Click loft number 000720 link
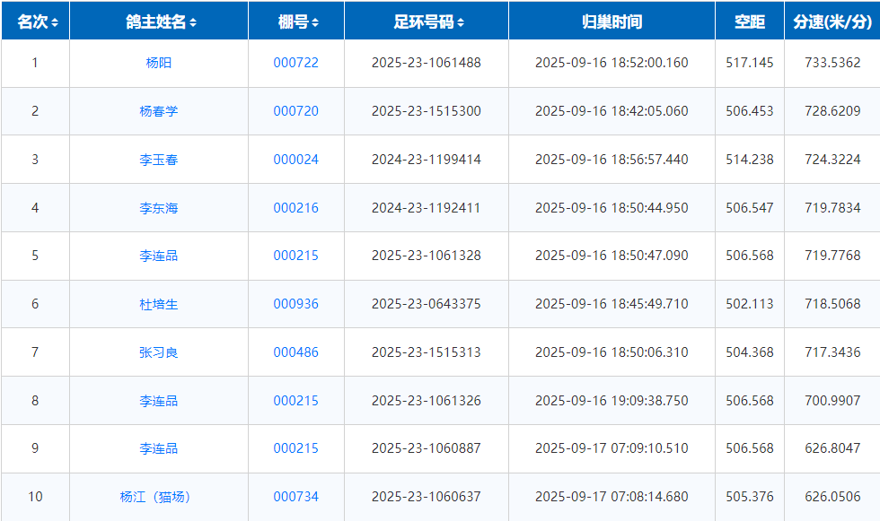The image size is (880, 521). point(295,111)
